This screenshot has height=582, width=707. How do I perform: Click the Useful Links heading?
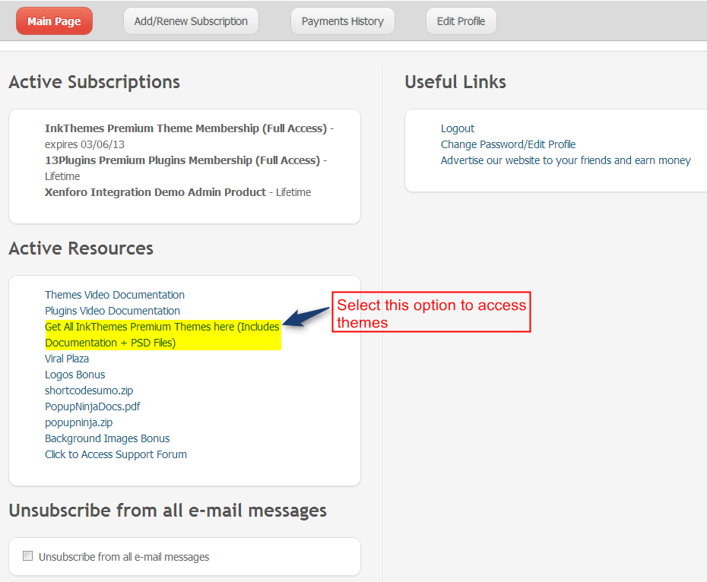[455, 82]
